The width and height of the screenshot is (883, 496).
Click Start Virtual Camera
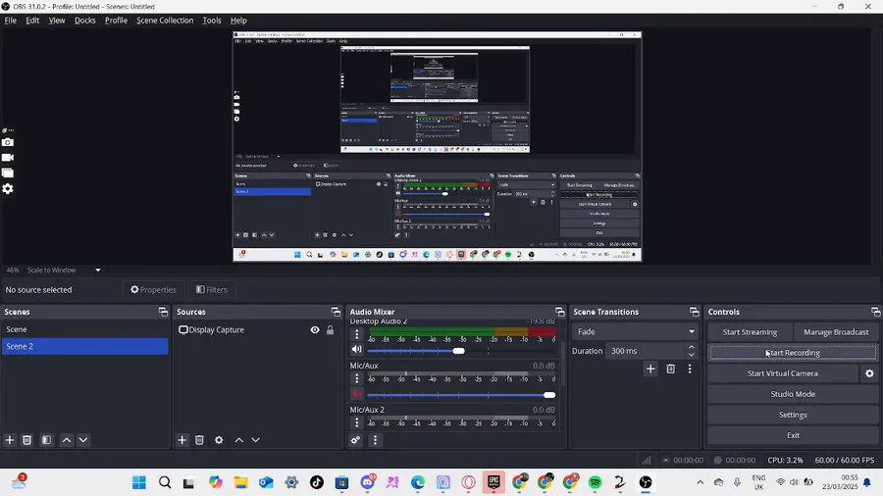coord(783,373)
